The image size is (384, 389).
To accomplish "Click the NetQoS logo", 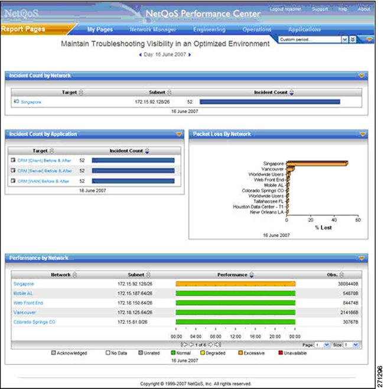I will (21, 13).
